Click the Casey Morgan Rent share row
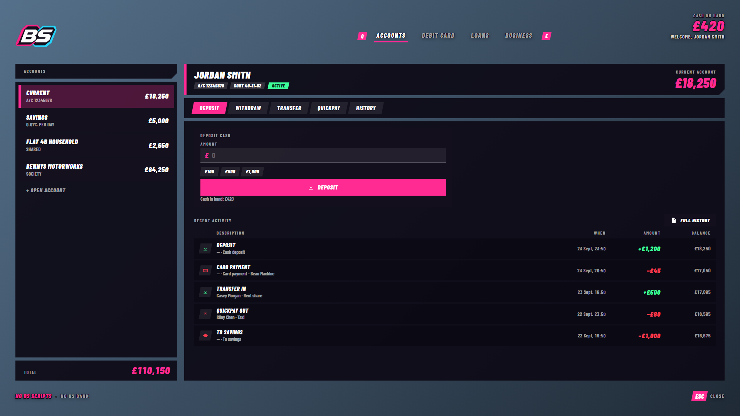The width and height of the screenshot is (740, 416). pos(455,292)
